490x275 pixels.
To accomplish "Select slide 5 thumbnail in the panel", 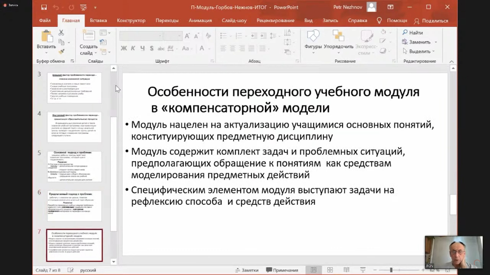I will click(74, 167).
